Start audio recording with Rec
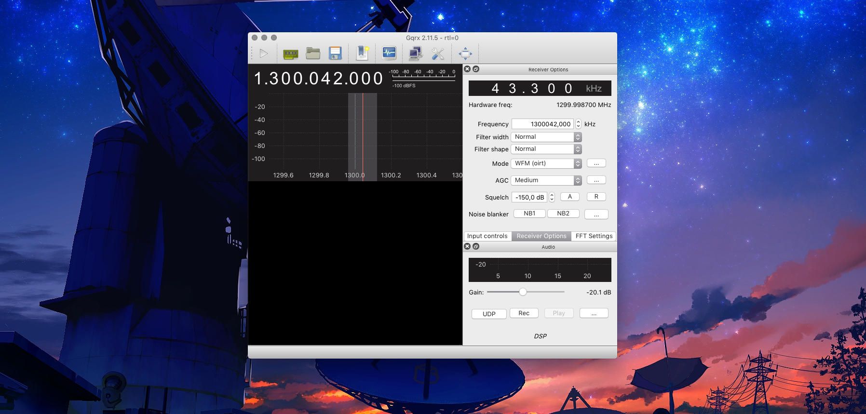This screenshot has width=866, height=414. (524, 313)
